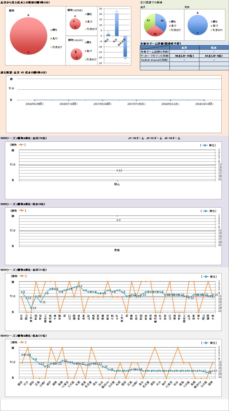Click the rank 18 data point in the 2019 松本 chart

207,372
